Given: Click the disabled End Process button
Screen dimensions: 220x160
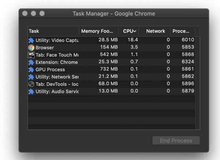Looking at the screenshot, I should (176, 141).
